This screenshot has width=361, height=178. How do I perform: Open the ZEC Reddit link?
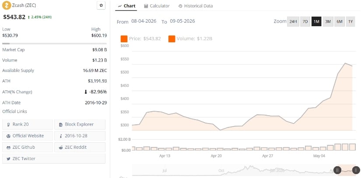[80, 147]
